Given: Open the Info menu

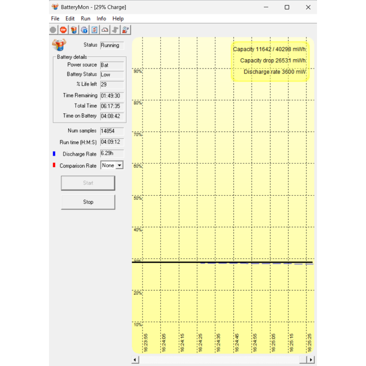Looking at the screenshot, I should pos(101,19).
